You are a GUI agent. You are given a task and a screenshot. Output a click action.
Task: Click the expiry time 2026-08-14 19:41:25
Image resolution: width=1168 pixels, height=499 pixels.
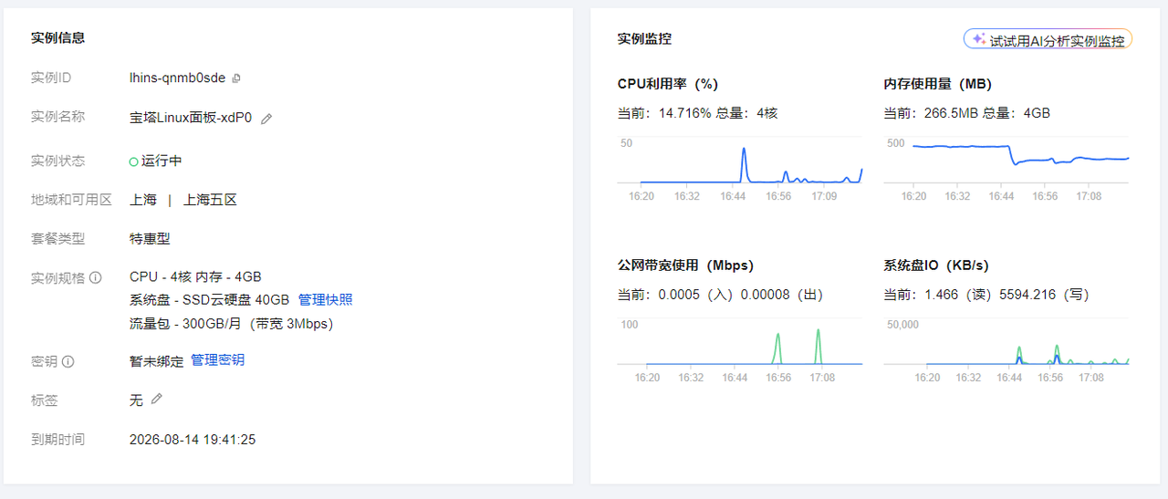click(x=193, y=440)
